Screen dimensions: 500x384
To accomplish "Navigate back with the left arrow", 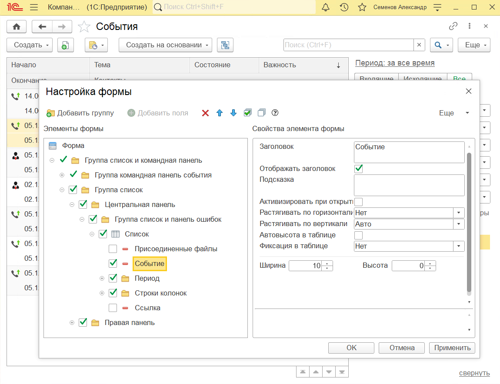I will point(42,27).
